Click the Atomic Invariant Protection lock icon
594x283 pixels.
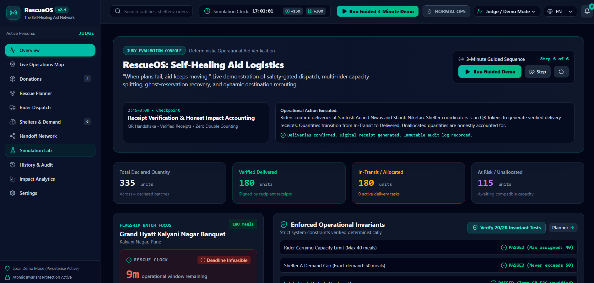8,277
